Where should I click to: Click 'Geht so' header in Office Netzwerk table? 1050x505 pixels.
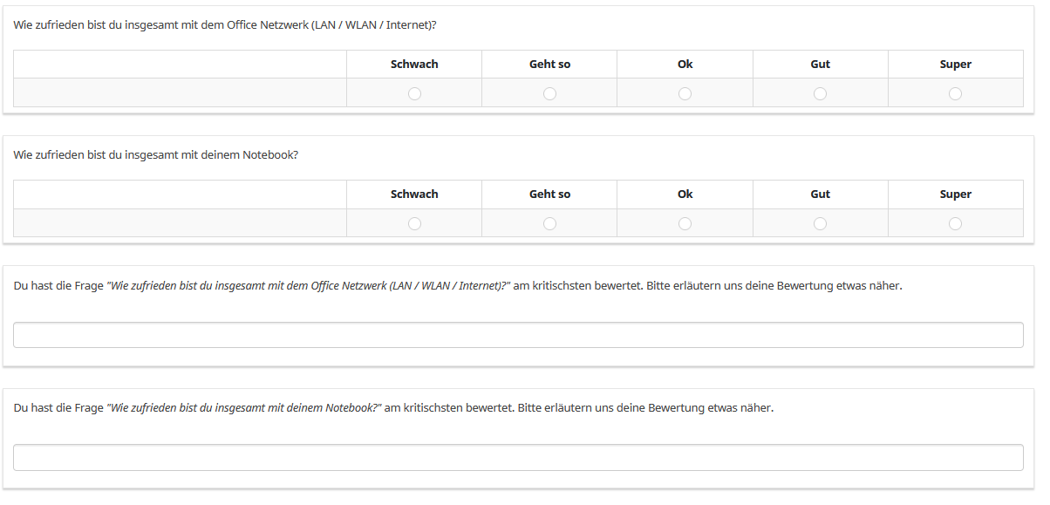[x=549, y=65]
